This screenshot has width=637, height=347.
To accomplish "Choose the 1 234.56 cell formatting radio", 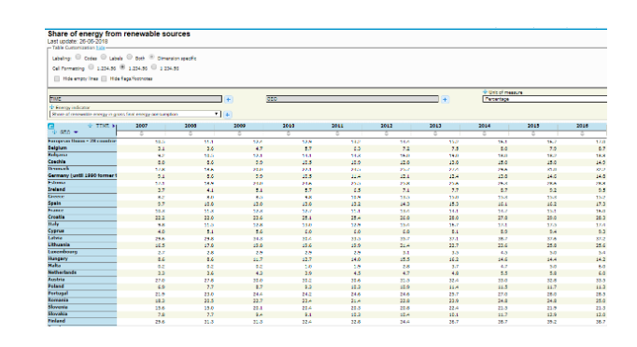I will (x=153, y=67).
